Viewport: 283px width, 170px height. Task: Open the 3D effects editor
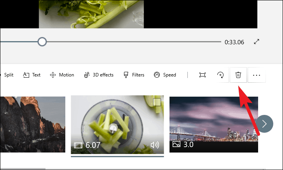pos(99,75)
